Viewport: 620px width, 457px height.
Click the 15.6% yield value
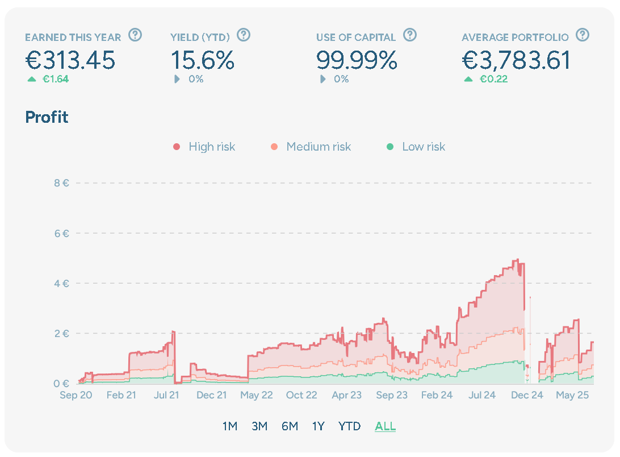coord(203,60)
